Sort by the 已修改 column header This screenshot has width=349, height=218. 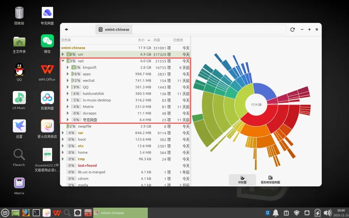pyautogui.click(x=178, y=40)
